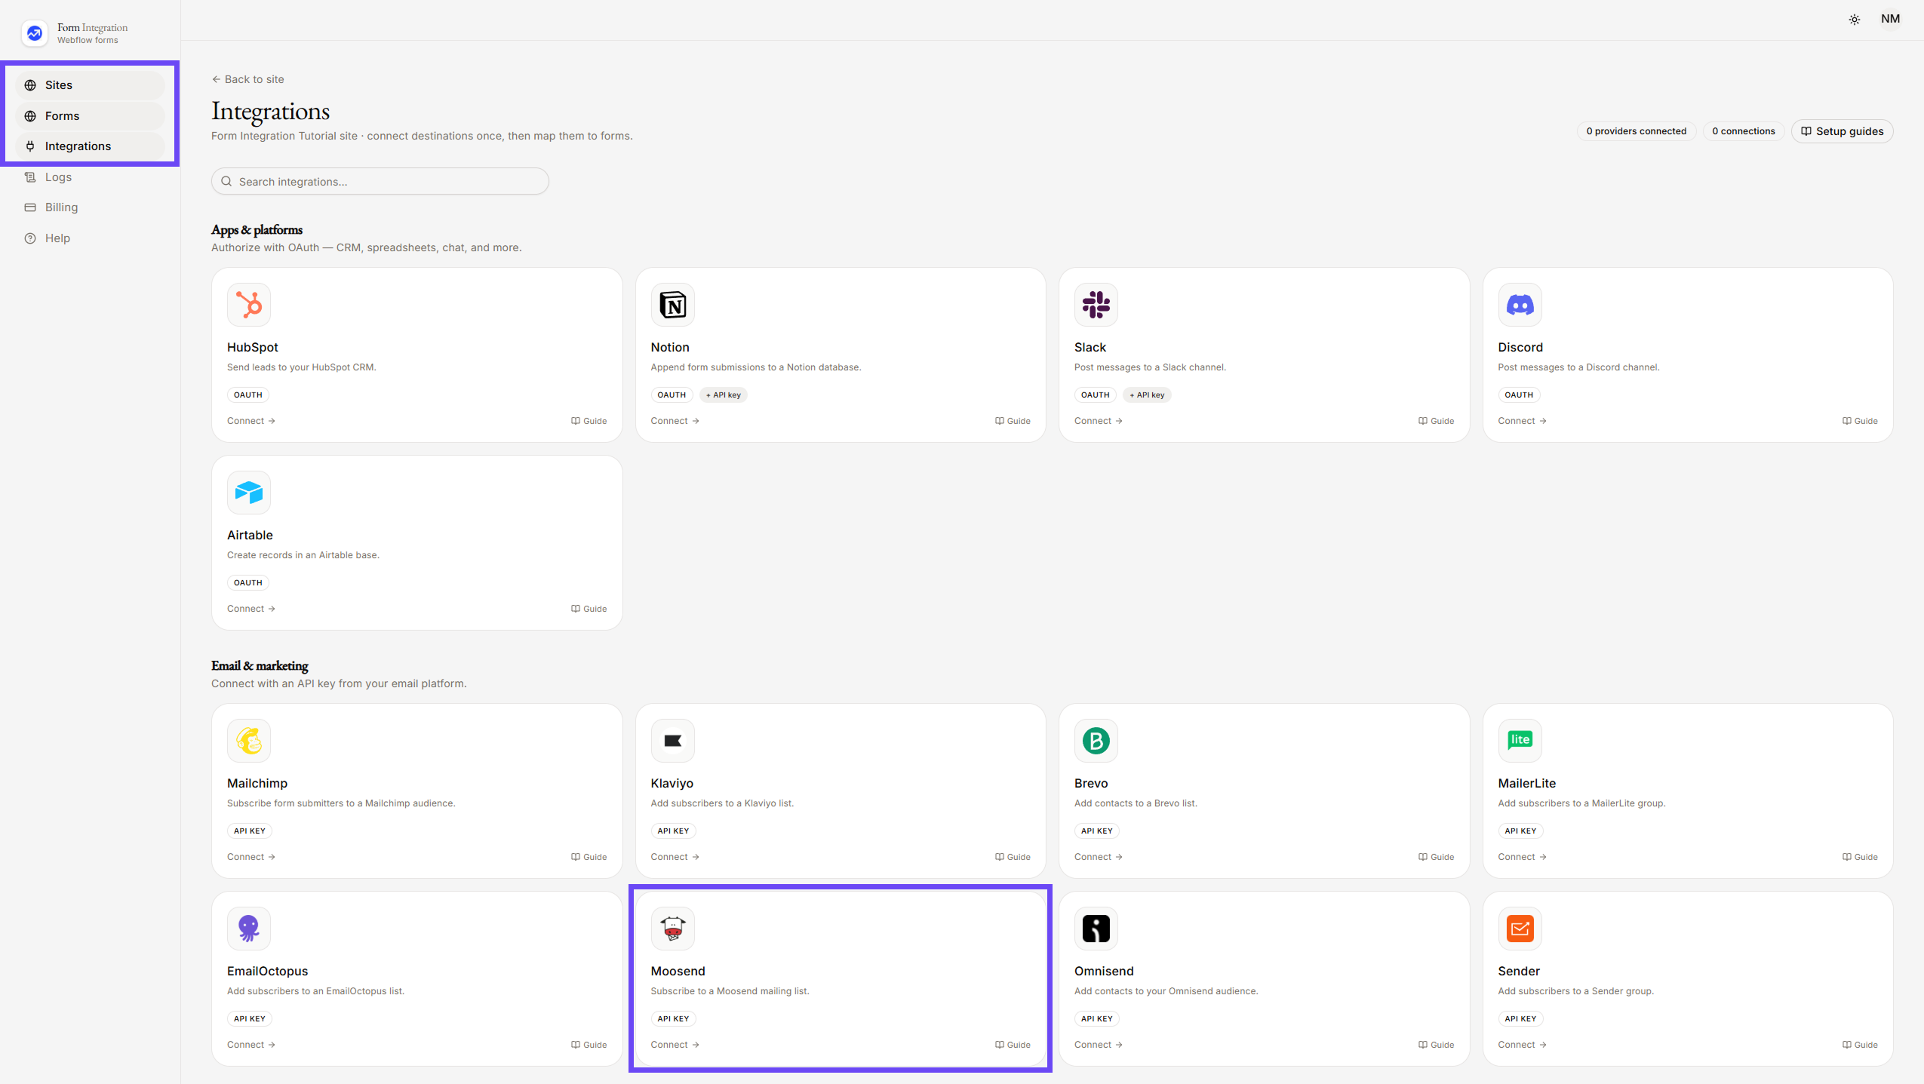This screenshot has width=1924, height=1084.
Task: Open the Discord Guide
Action: [1860, 421]
